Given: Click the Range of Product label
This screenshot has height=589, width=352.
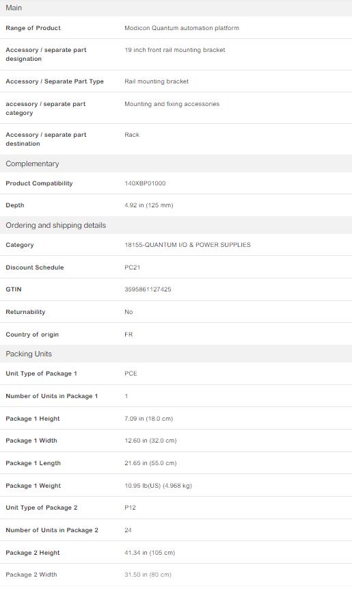Looking at the screenshot, I should pos(33,28).
